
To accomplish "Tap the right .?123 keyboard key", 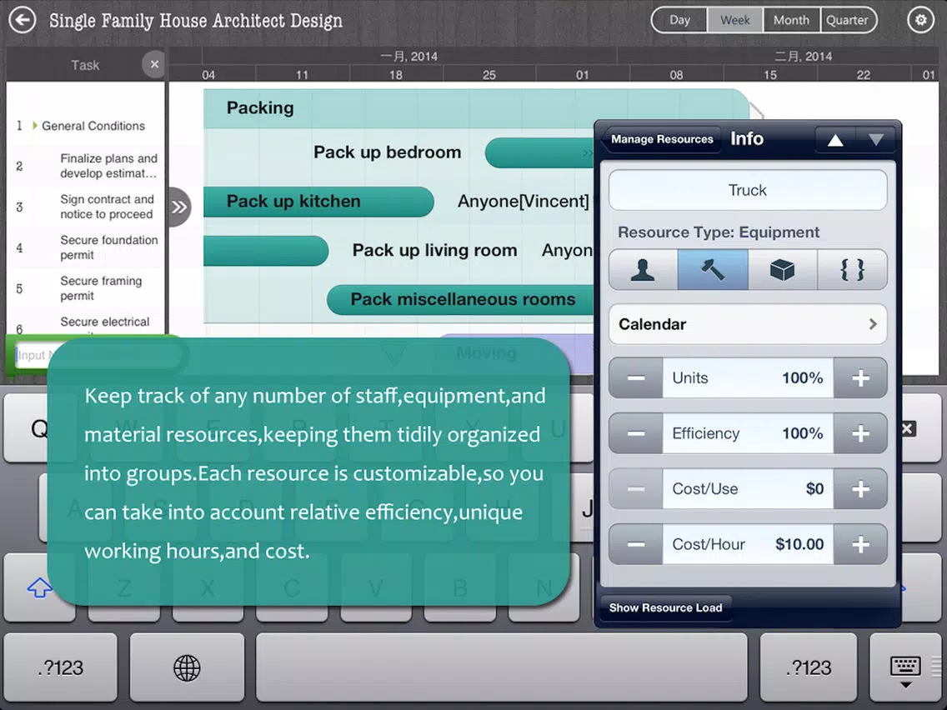I will (x=808, y=667).
